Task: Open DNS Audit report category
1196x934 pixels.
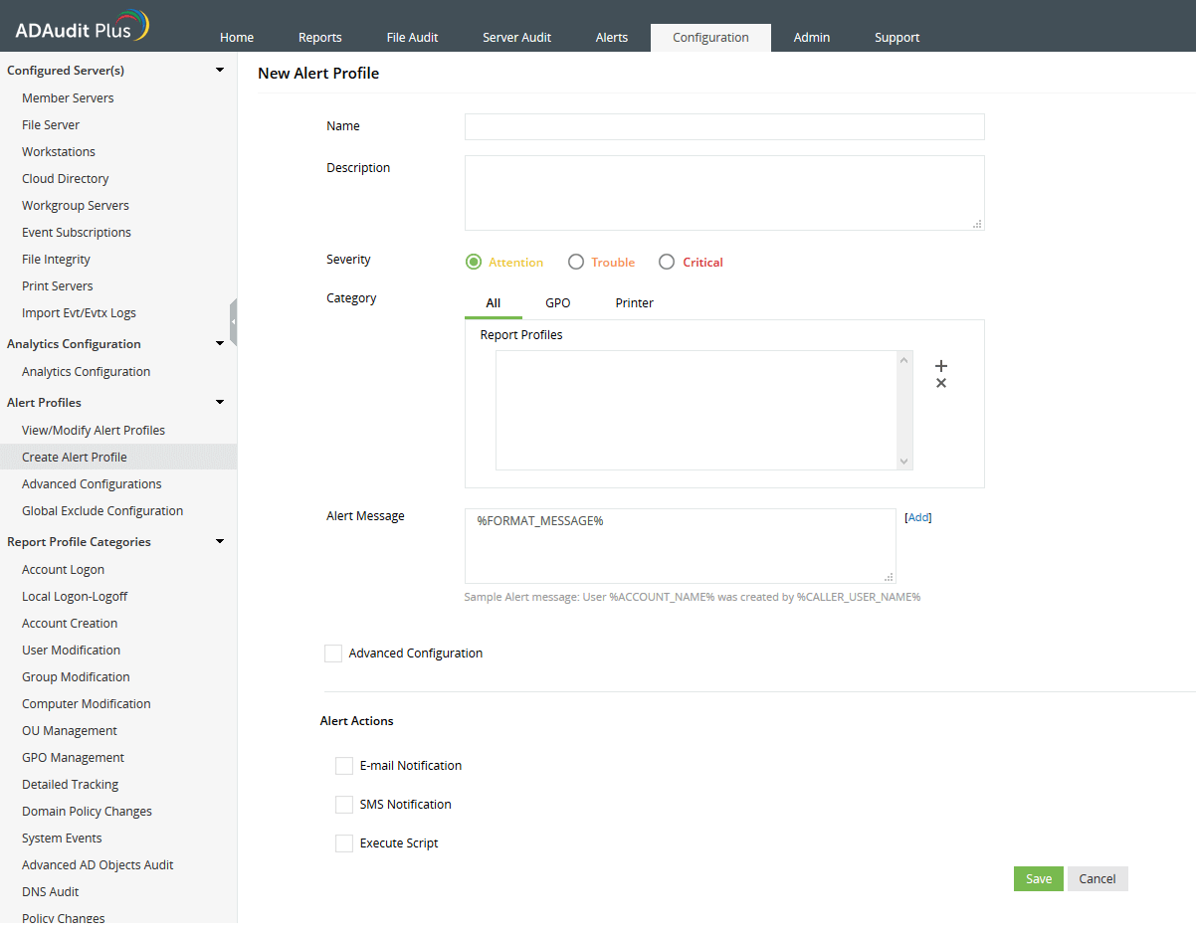Action: 51,892
